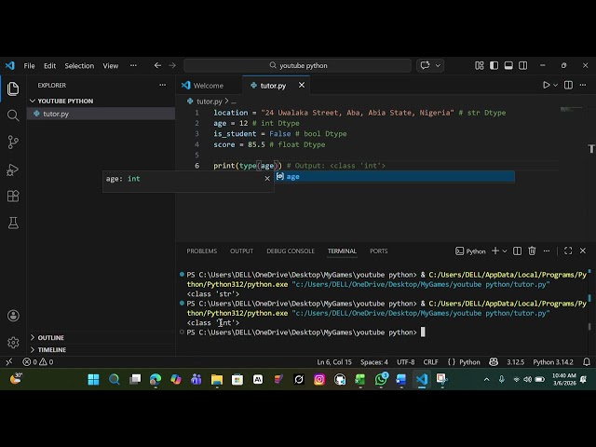Toggle the bottom panel visibility
596x447 pixels.
(x=508, y=65)
